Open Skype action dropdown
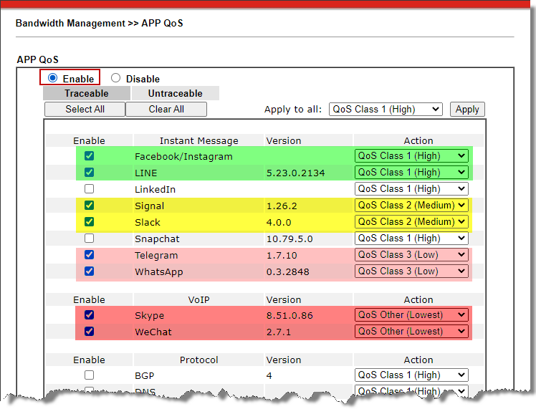This screenshot has width=536, height=409. tap(411, 314)
